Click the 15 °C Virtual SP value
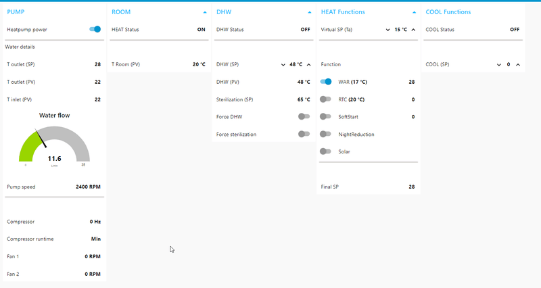The image size is (541, 288). (400, 29)
